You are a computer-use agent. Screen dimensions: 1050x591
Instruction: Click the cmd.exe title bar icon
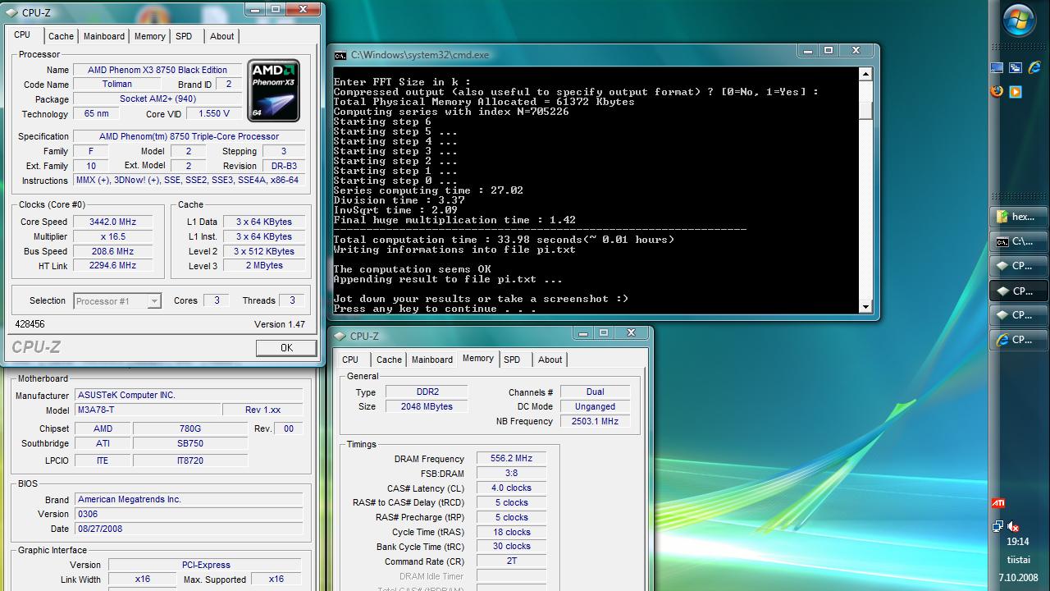[340, 55]
